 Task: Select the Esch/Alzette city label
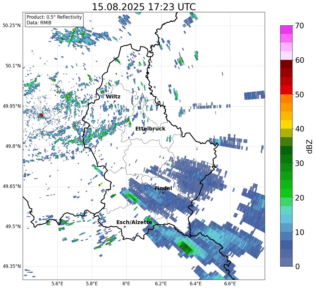(x=134, y=222)
